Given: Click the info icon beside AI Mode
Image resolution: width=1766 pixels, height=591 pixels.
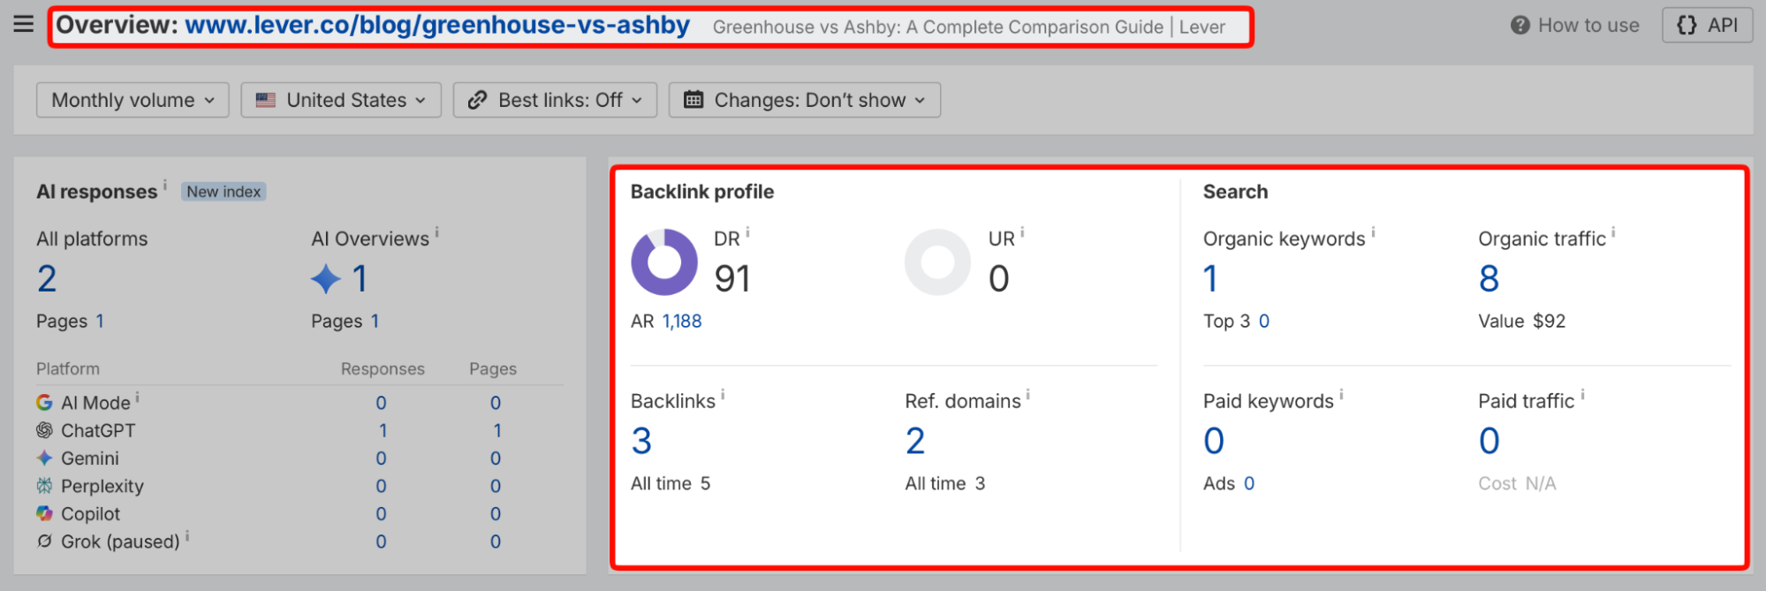Looking at the screenshot, I should click(x=138, y=397).
